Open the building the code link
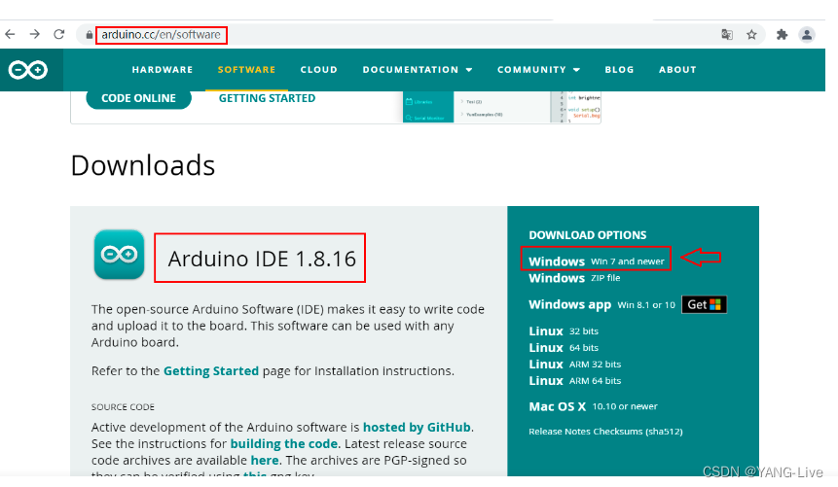 pyautogui.click(x=283, y=444)
